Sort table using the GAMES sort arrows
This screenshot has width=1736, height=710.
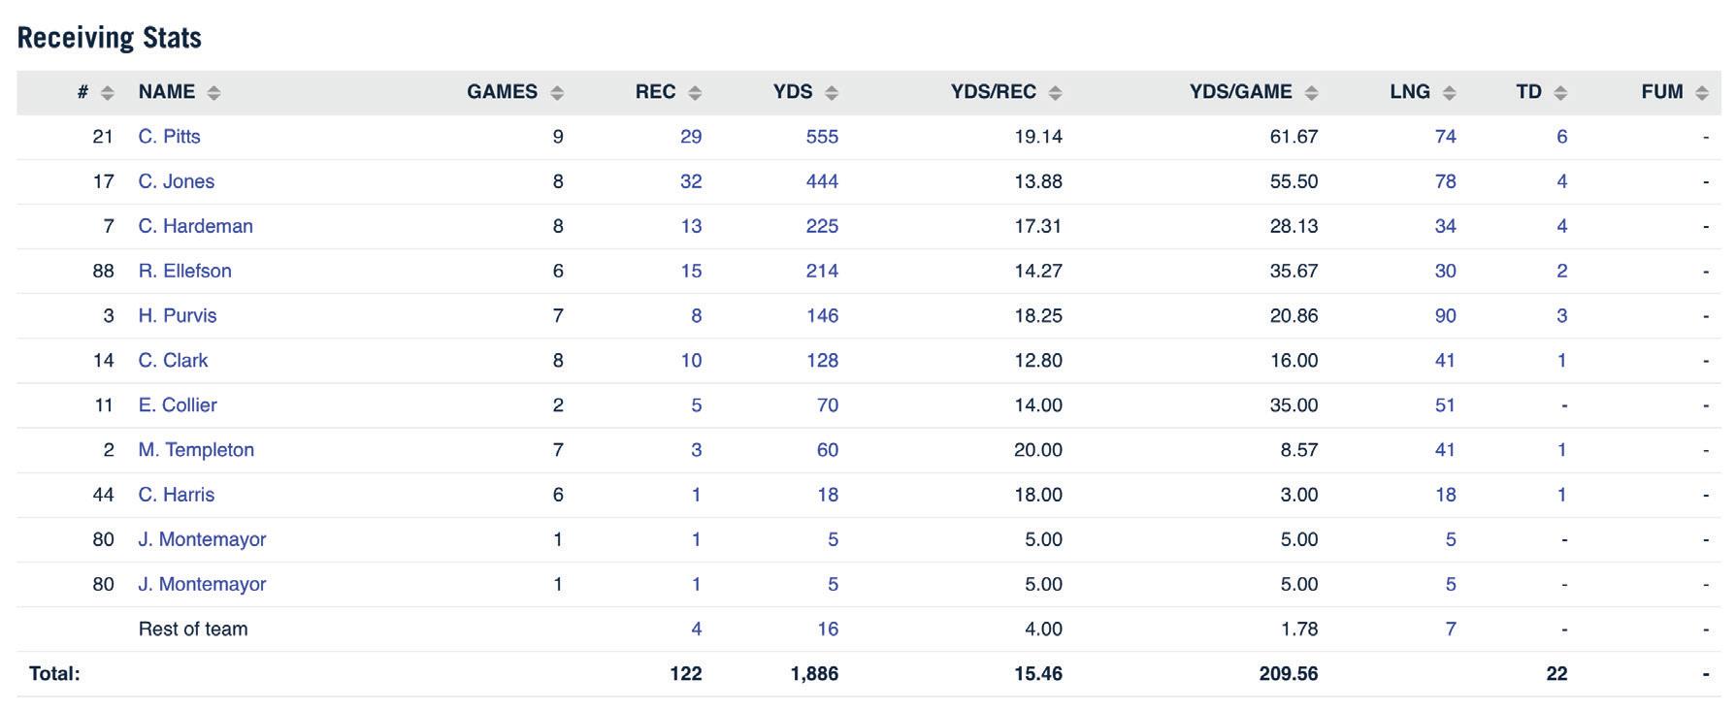(x=557, y=93)
